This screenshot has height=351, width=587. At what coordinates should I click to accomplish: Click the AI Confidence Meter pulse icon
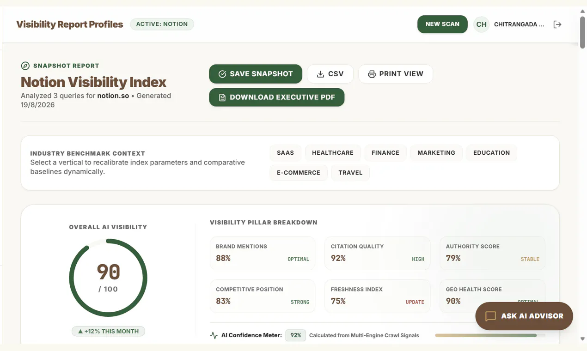click(214, 335)
